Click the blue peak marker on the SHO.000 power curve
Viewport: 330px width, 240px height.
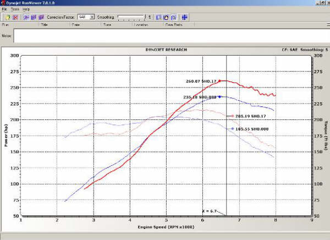219,97
